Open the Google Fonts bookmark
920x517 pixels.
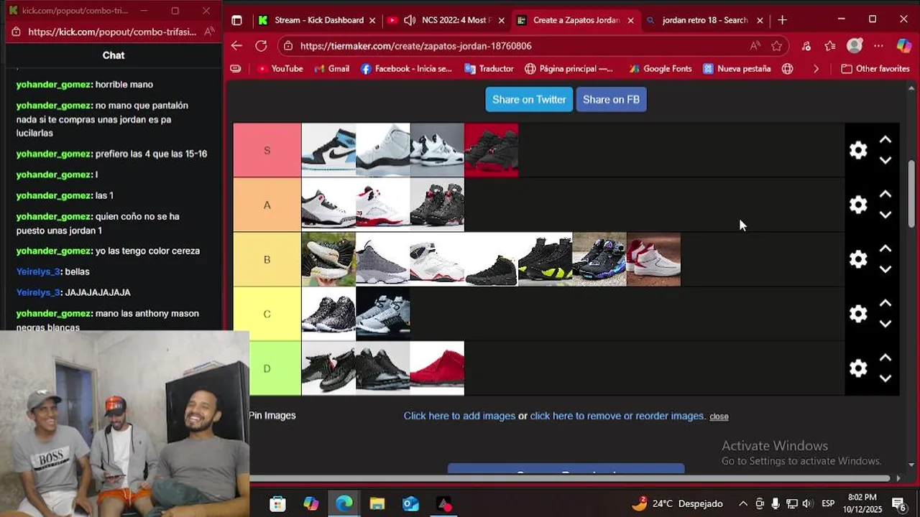coord(660,69)
